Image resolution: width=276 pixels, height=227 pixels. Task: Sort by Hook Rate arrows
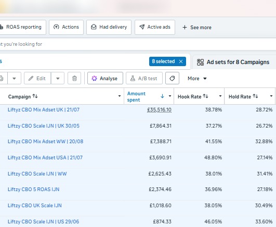[x=205, y=96]
